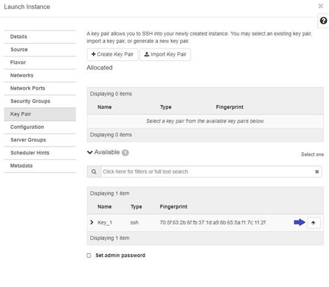Click the ssh type cell
The height and width of the screenshot is (287, 329).
[135, 223]
